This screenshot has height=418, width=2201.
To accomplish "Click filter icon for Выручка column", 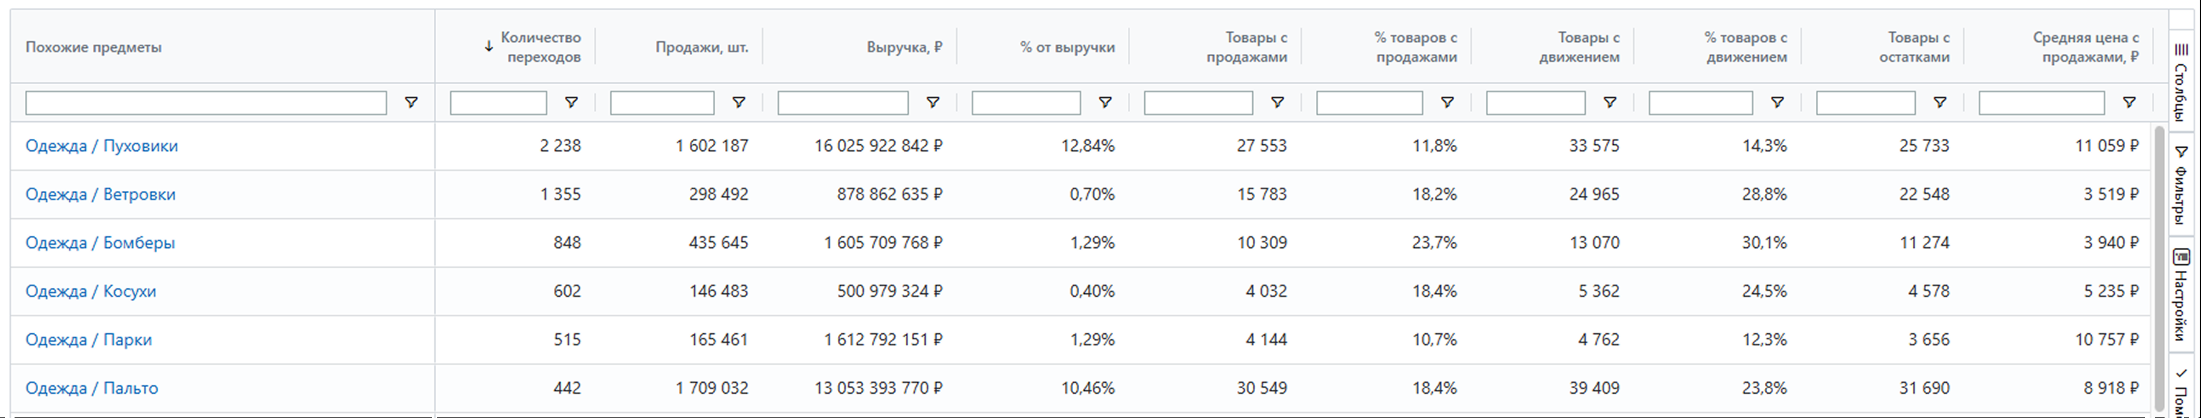I will click(932, 102).
